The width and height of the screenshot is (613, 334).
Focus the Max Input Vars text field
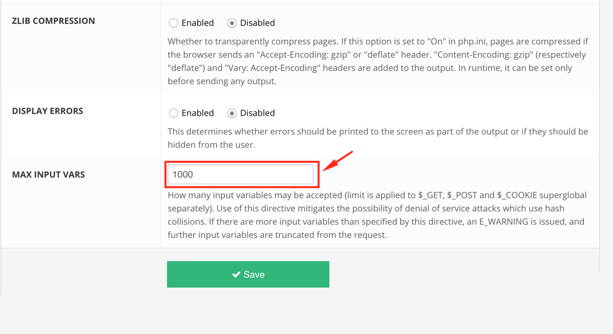click(x=240, y=175)
